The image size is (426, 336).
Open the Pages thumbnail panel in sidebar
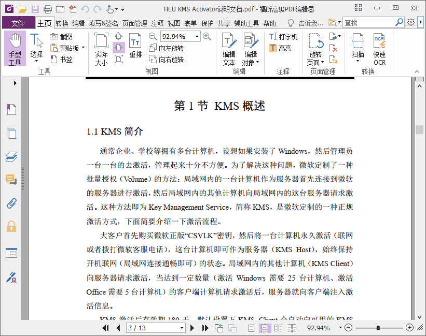(x=11, y=133)
